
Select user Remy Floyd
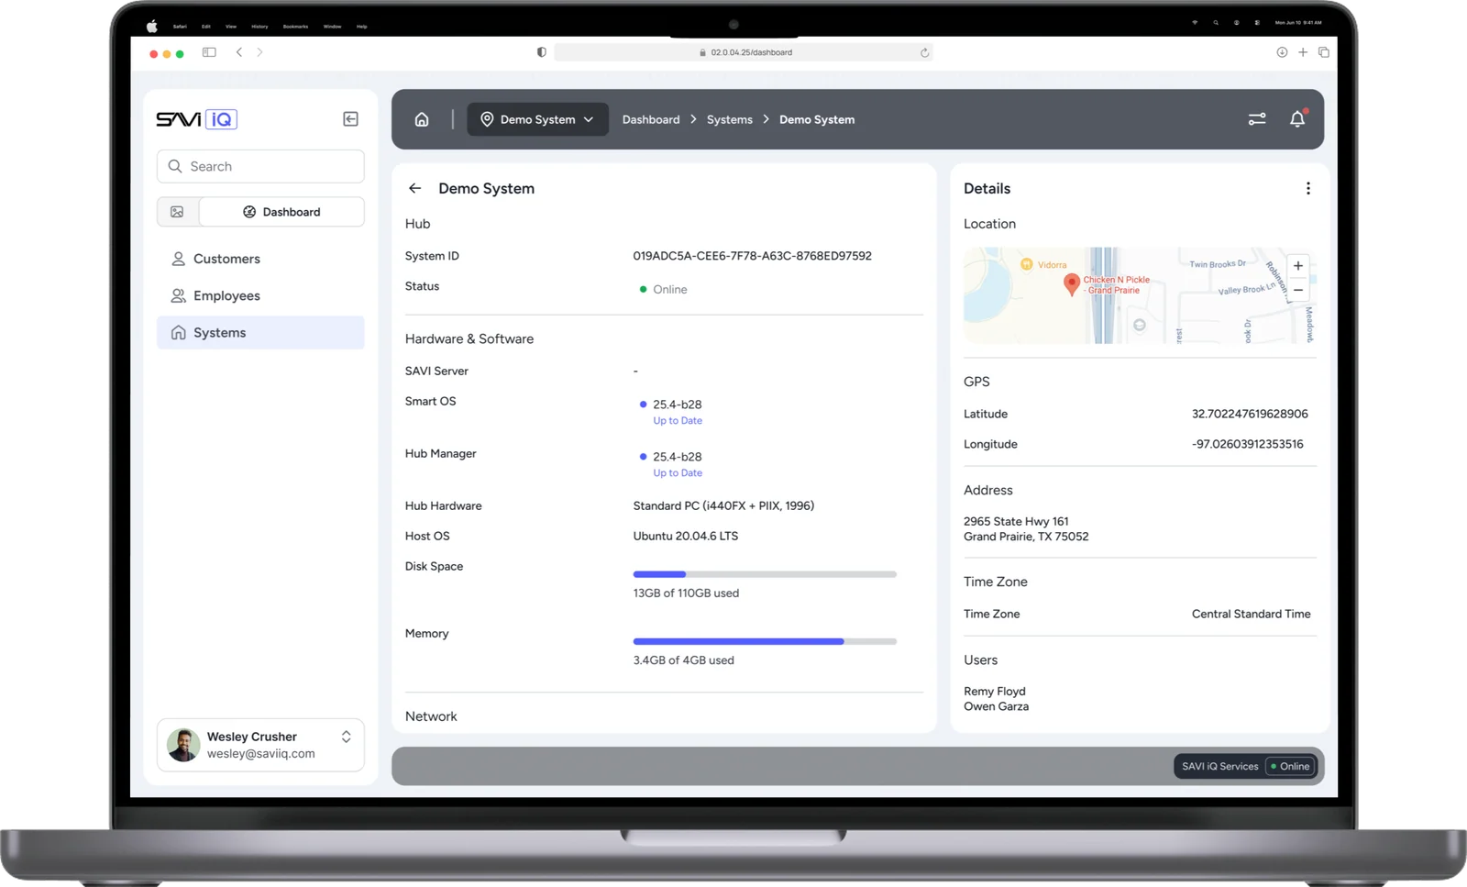tap(995, 691)
